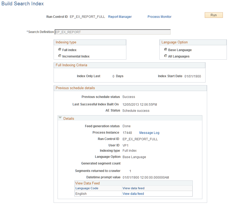The width and height of the screenshot is (229, 206).
Task: Collapse the Details section
Action: click(60, 118)
